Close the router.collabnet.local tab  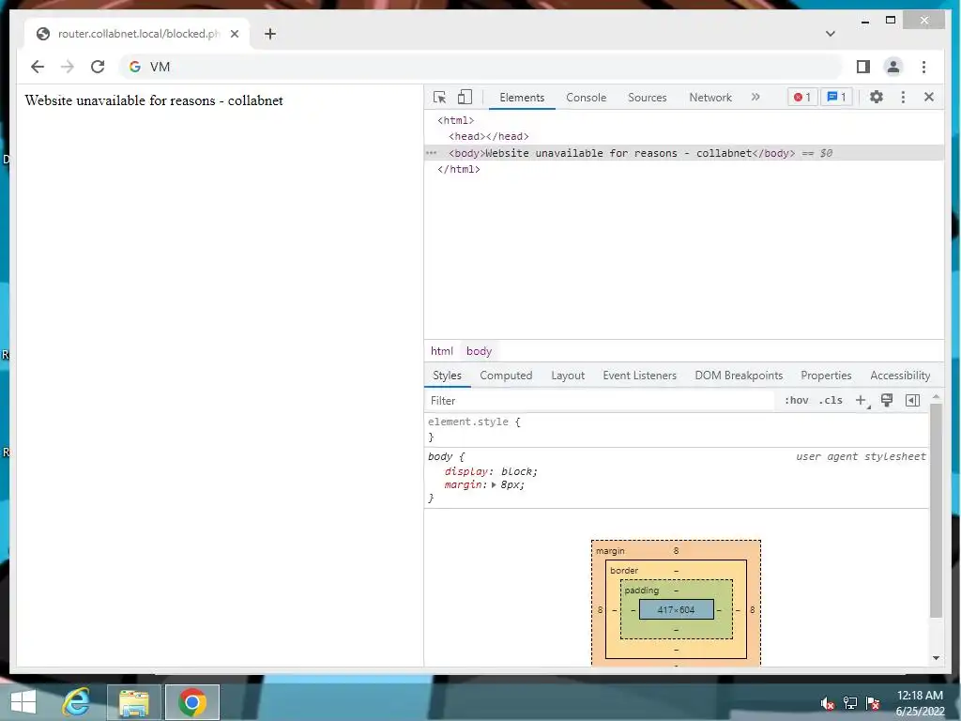[234, 34]
